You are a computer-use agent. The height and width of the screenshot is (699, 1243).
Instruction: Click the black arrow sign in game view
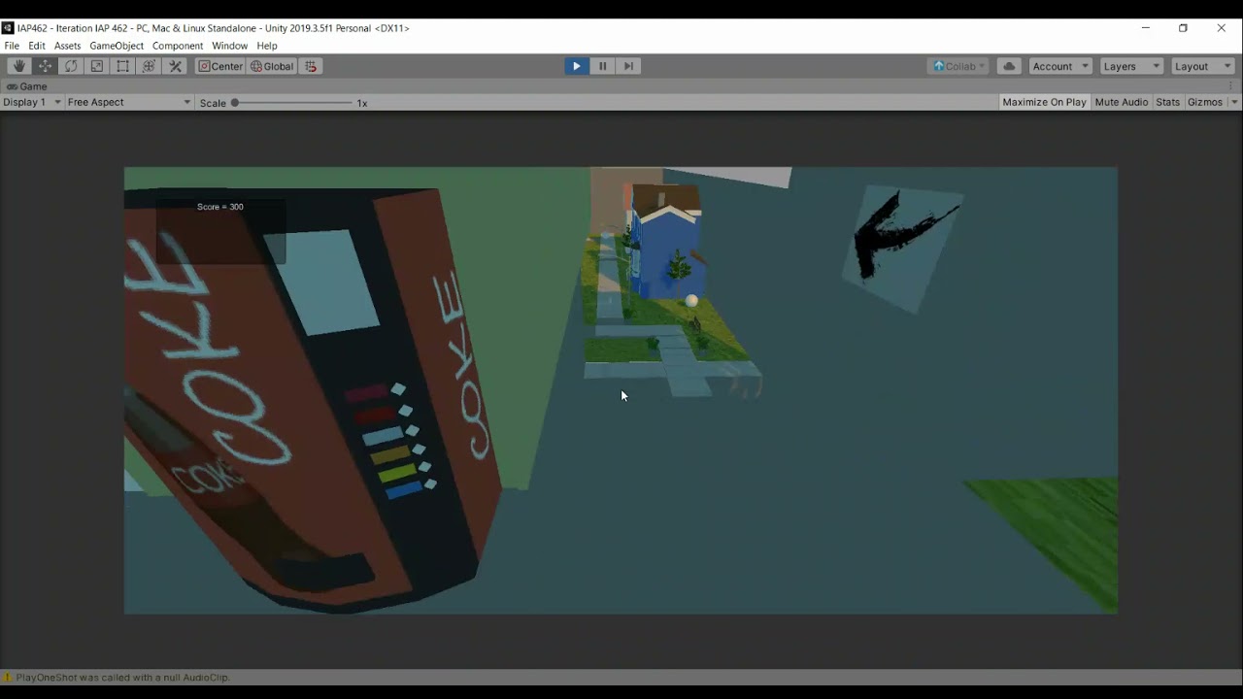(903, 248)
